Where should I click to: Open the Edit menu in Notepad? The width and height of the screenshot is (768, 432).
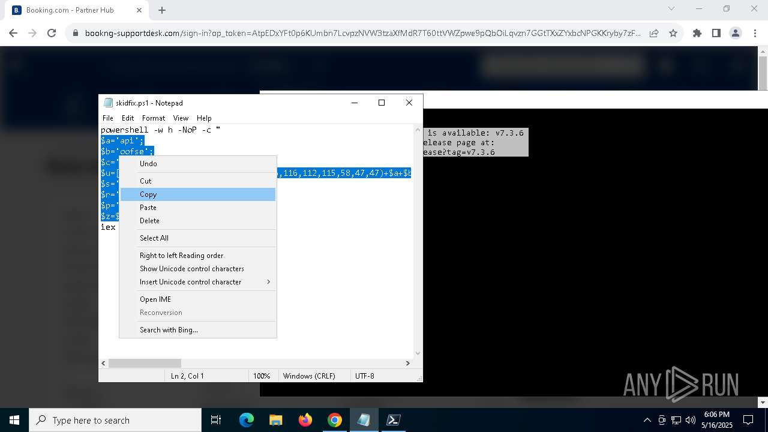point(128,118)
